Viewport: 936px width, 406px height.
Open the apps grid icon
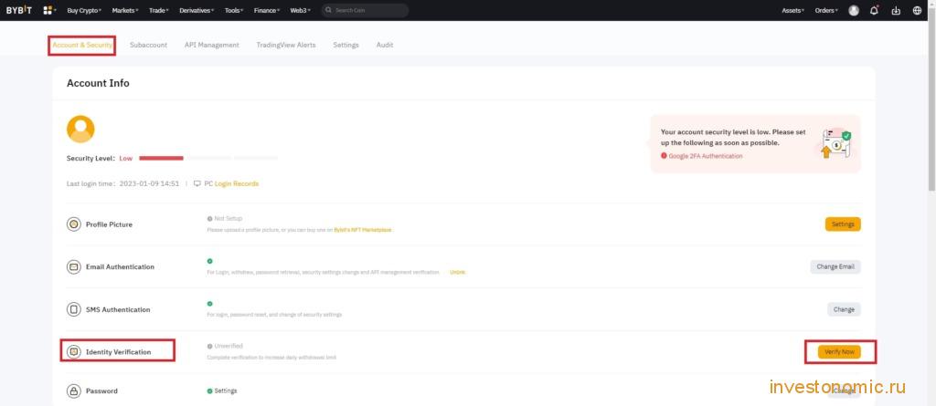48,10
